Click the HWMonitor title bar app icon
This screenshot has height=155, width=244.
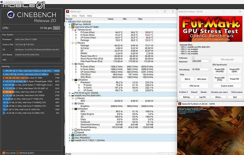point(67,12)
